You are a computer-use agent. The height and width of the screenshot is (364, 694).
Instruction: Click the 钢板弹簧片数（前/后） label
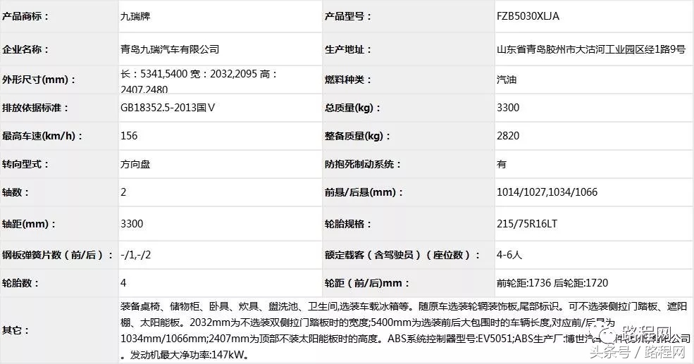[x=58, y=255]
